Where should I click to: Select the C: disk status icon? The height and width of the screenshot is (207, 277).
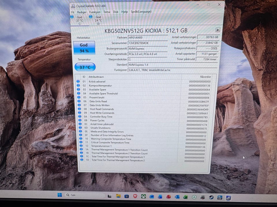pyautogui.click(x=72, y=17)
